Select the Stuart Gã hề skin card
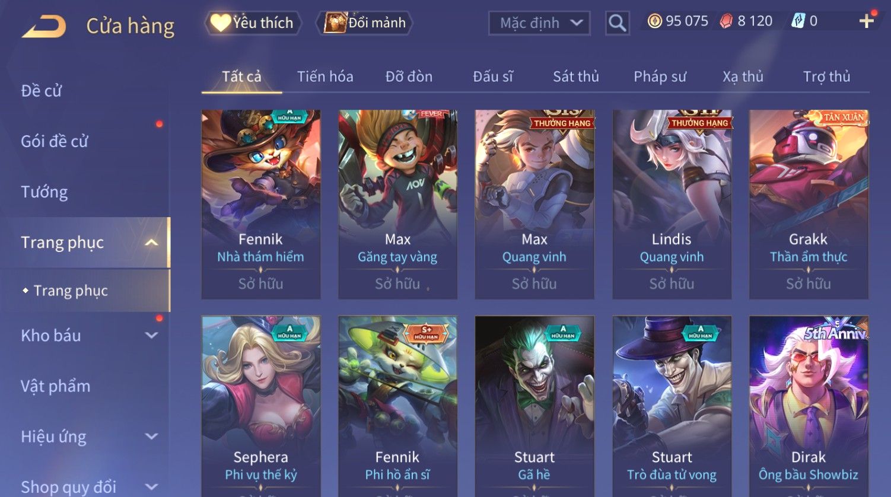This screenshot has height=497, width=891. 534,406
